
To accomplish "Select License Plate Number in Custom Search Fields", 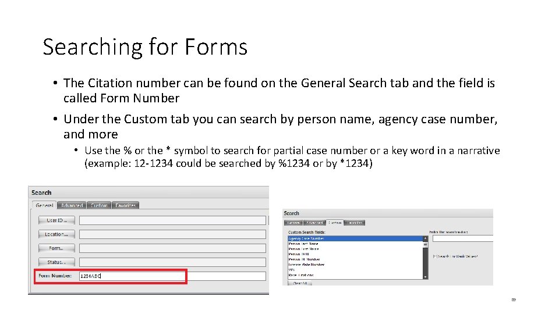I will coord(355,265).
